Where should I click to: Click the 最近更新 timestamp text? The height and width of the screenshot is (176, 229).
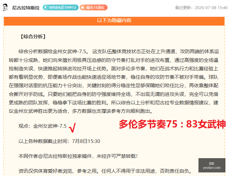pos(201,7)
